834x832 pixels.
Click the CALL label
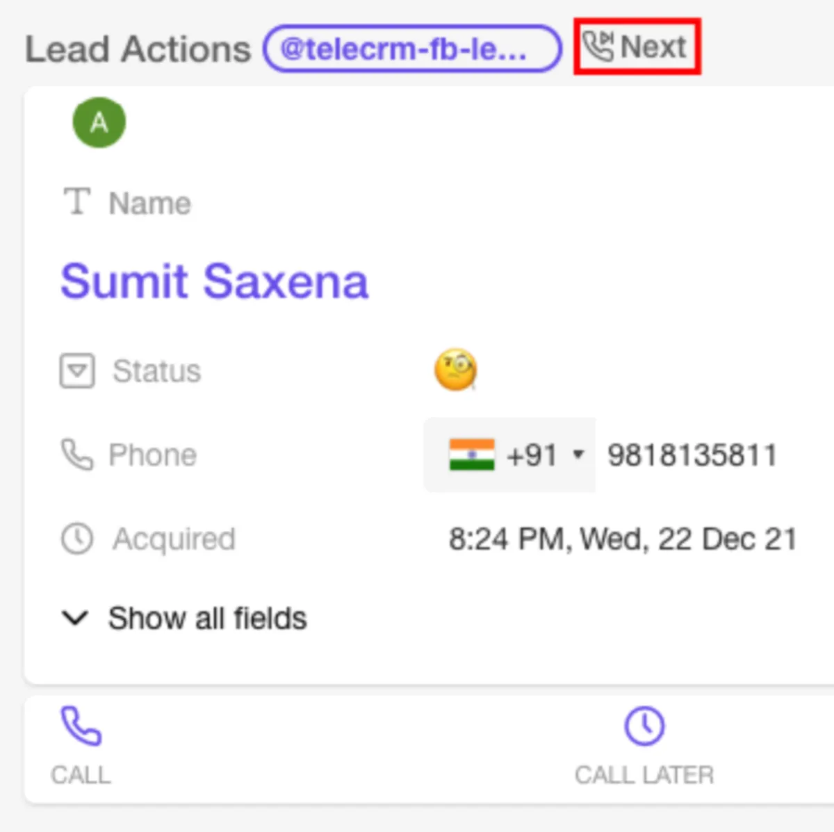coord(81,774)
